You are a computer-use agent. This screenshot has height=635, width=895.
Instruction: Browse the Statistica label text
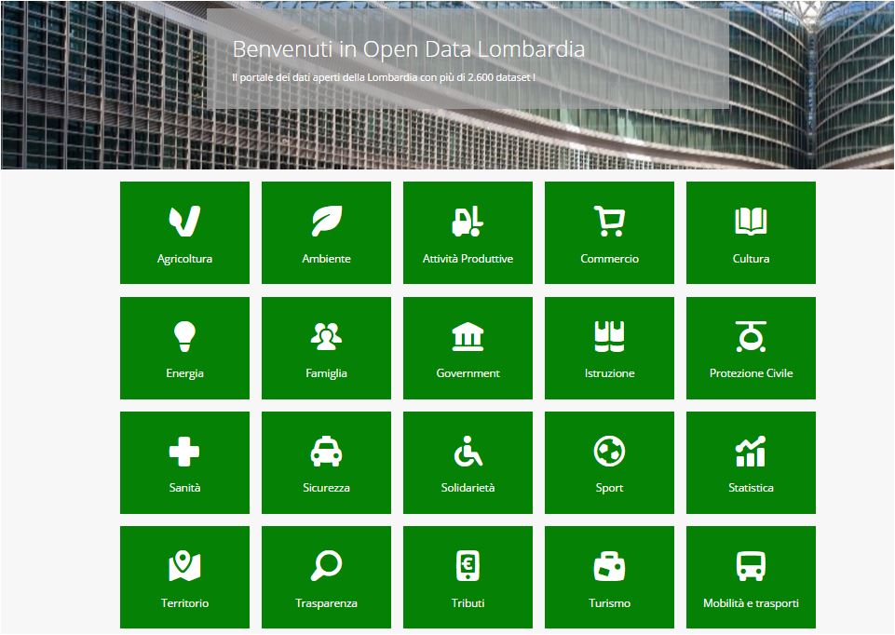(x=751, y=488)
